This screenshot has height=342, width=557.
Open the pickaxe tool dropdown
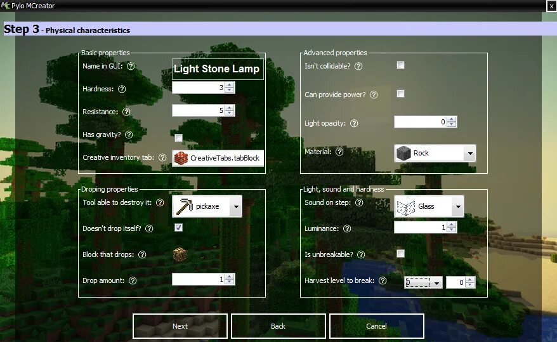click(x=207, y=206)
